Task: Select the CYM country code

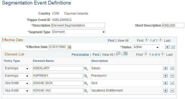Action: (x=55, y=14)
